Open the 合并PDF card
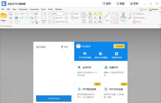This screenshot has width=161, height=103. tap(87, 72)
